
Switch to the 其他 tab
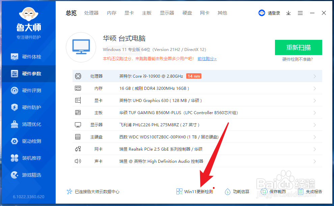tap(222, 13)
